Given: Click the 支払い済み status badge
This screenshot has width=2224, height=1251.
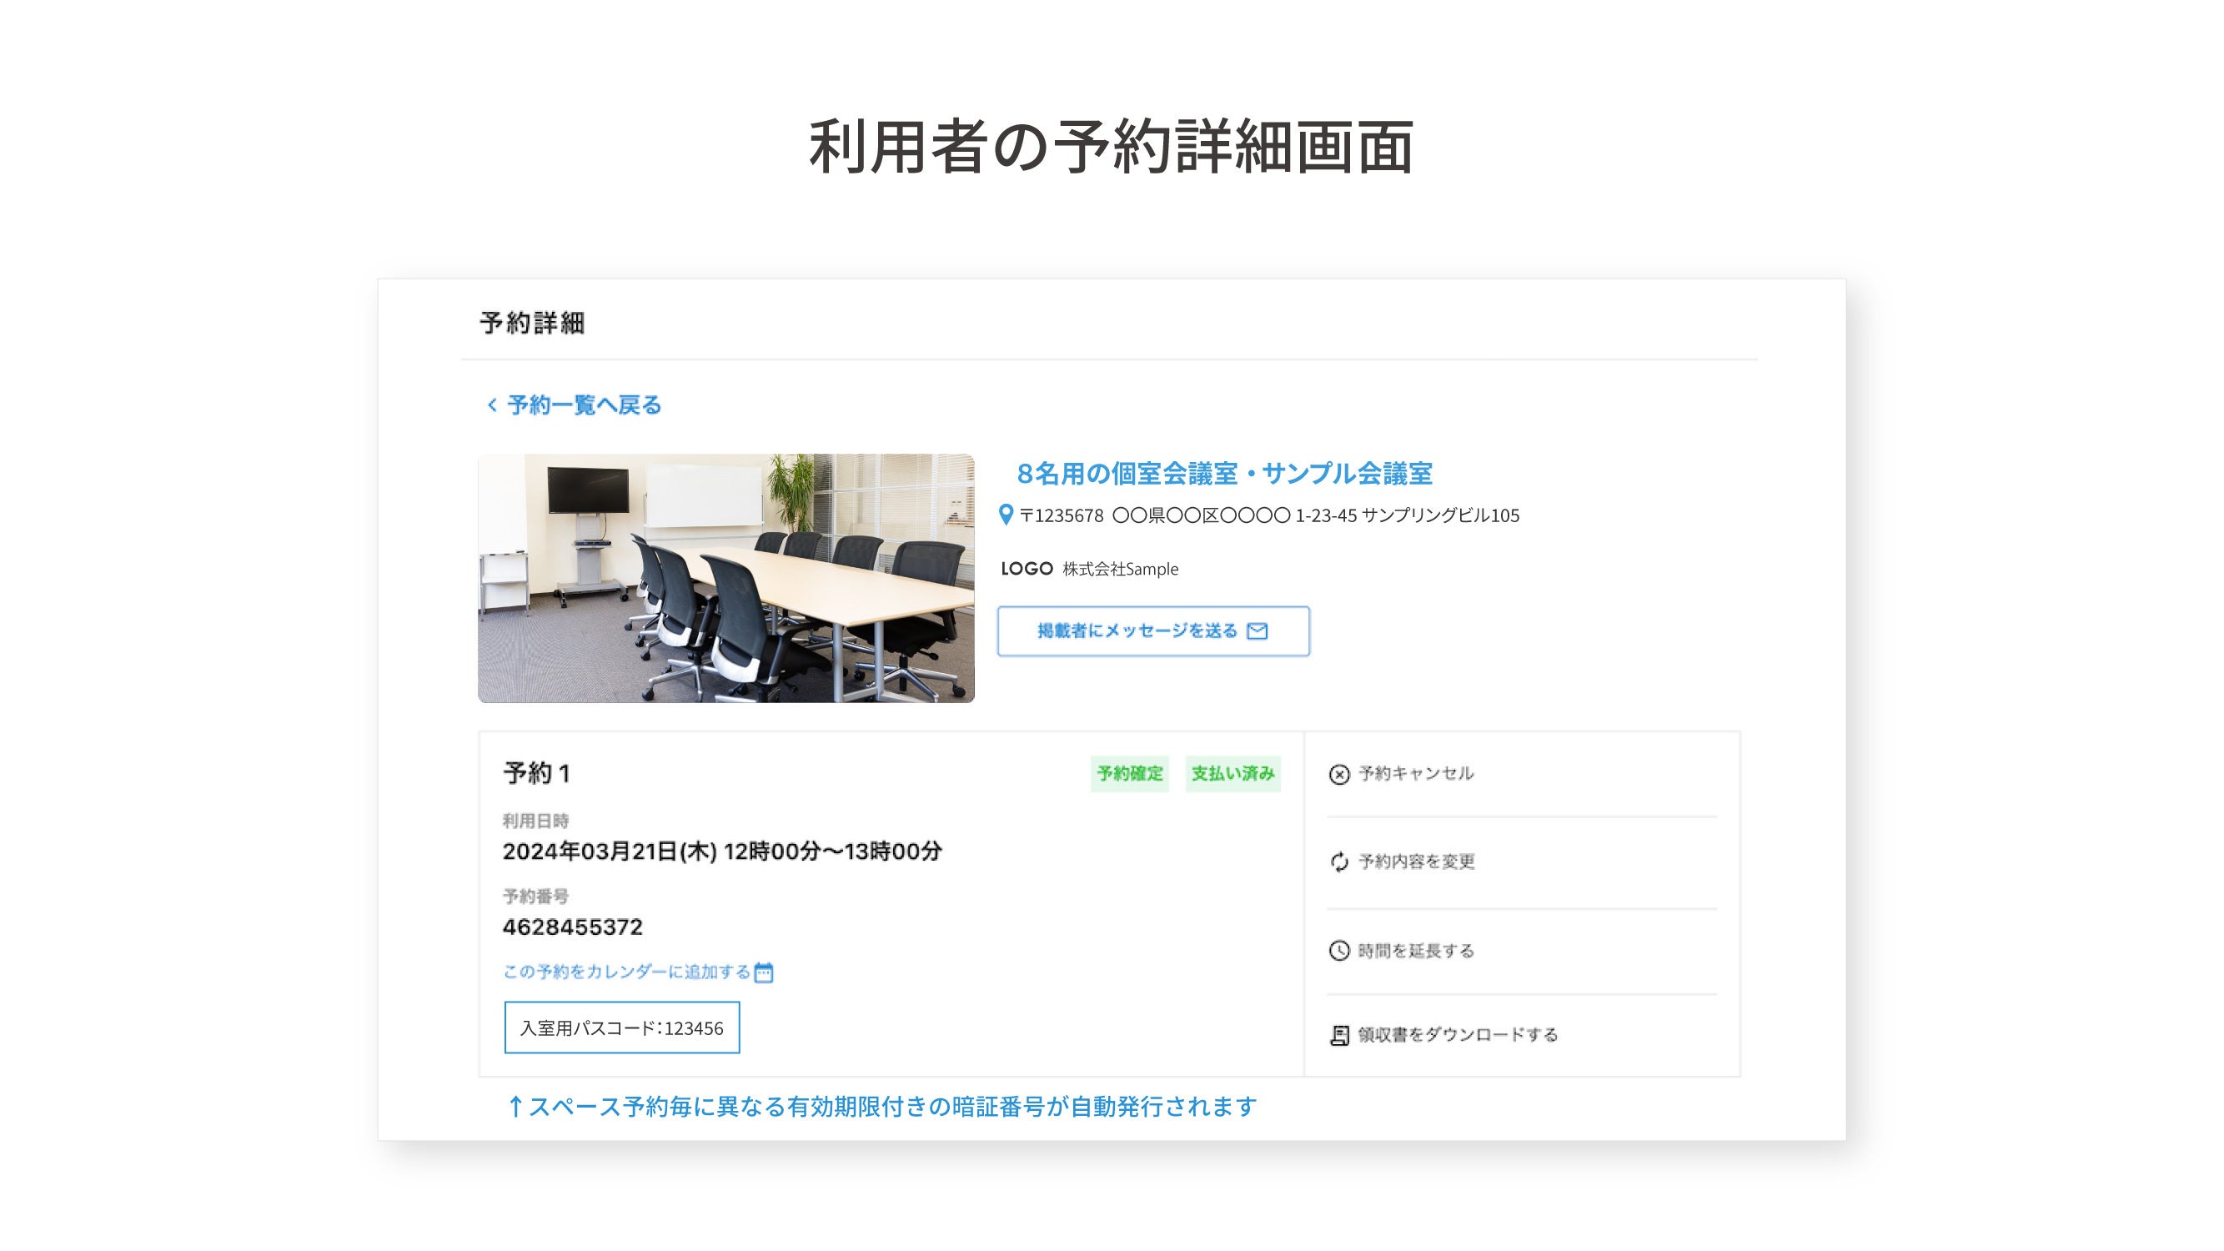Looking at the screenshot, I should 1232,774.
